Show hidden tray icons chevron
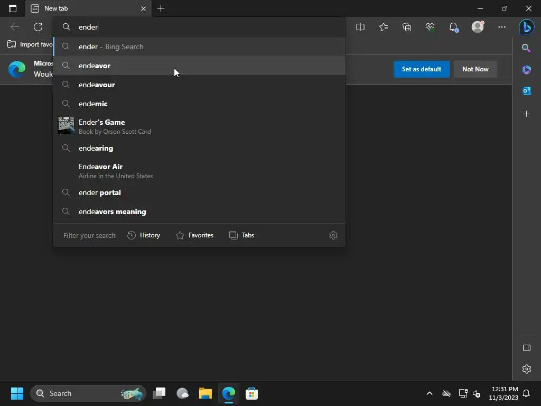This screenshot has width=541, height=406. click(x=430, y=393)
